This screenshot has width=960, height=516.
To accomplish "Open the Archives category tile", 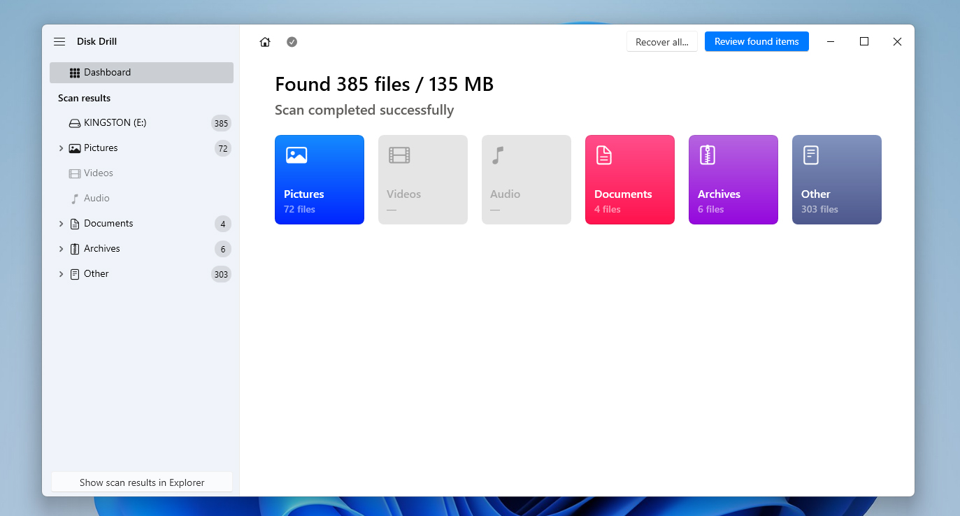I will [x=733, y=180].
